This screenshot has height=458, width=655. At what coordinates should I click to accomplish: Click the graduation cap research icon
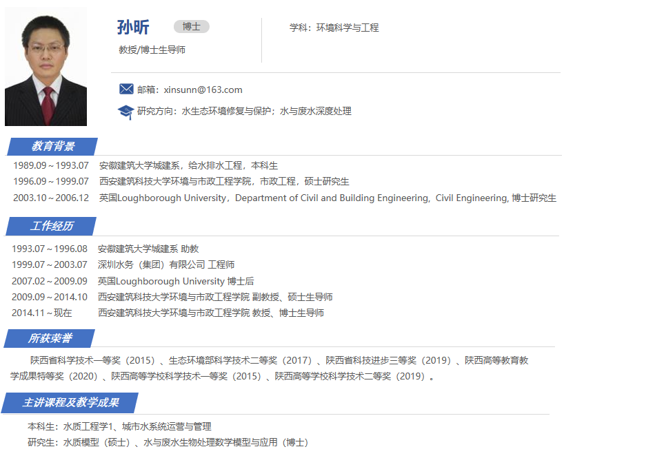pyautogui.click(x=125, y=112)
